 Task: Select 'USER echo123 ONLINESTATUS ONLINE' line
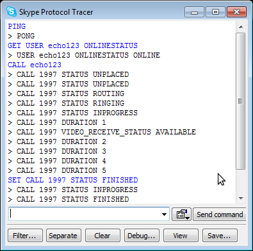tap(84, 55)
